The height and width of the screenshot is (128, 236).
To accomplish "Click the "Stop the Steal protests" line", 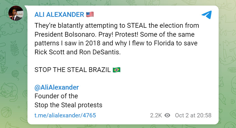I will click(68, 105).
